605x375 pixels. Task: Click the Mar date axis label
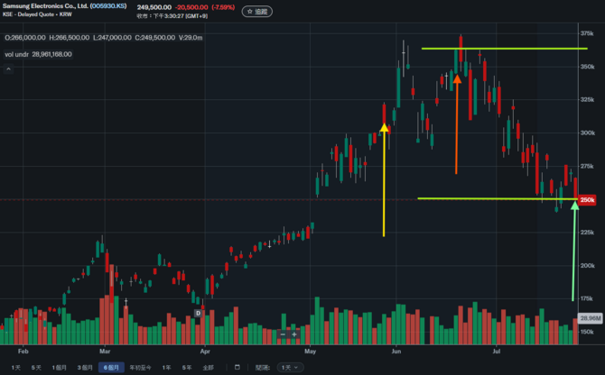point(105,352)
